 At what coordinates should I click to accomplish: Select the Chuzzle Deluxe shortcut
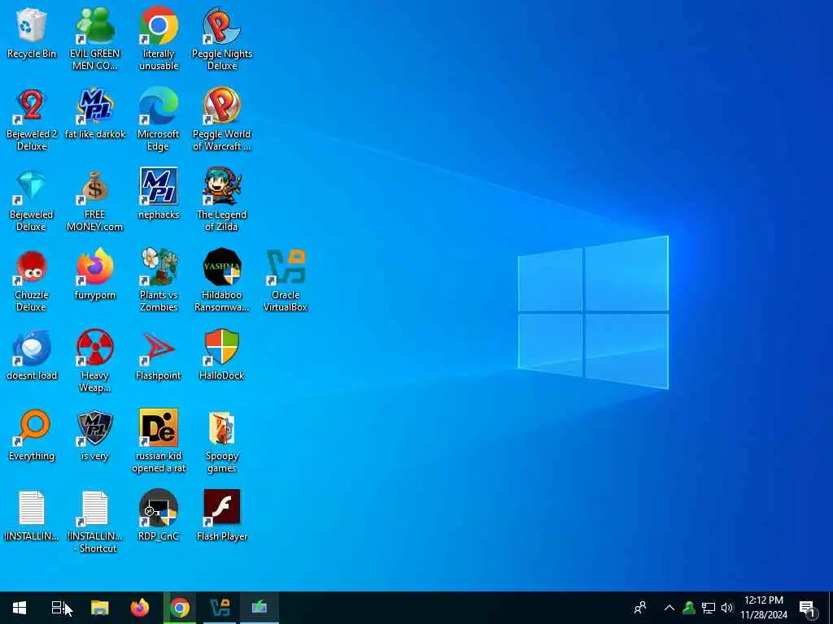(32, 281)
